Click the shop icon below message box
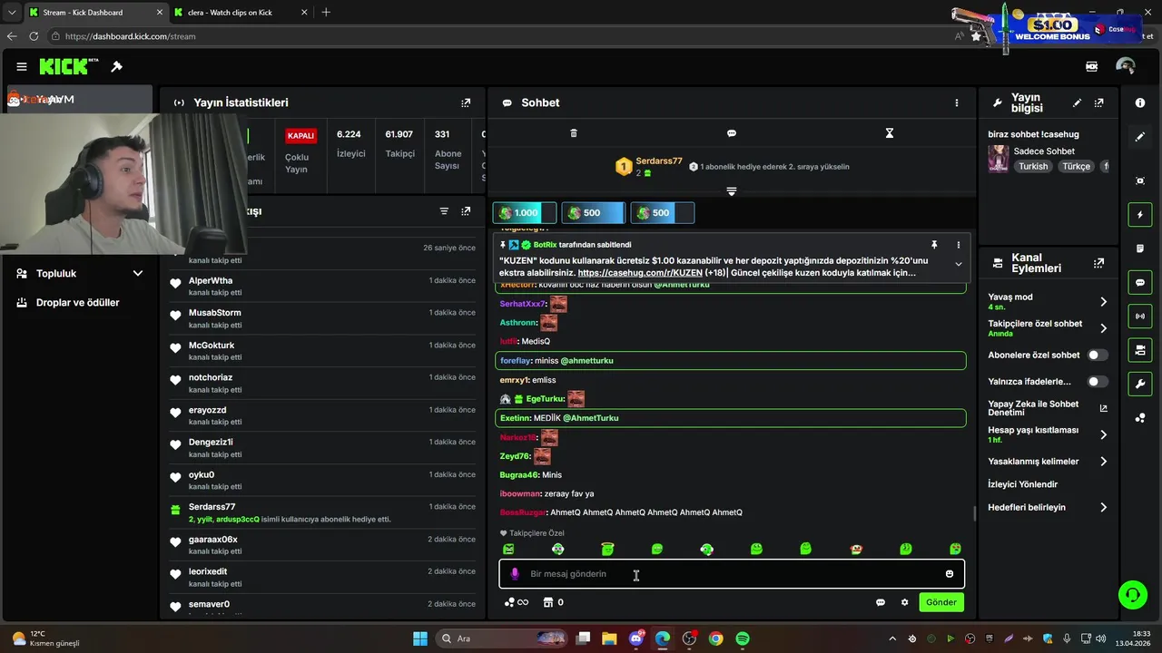The height and width of the screenshot is (653, 1162). tap(548, 602)
